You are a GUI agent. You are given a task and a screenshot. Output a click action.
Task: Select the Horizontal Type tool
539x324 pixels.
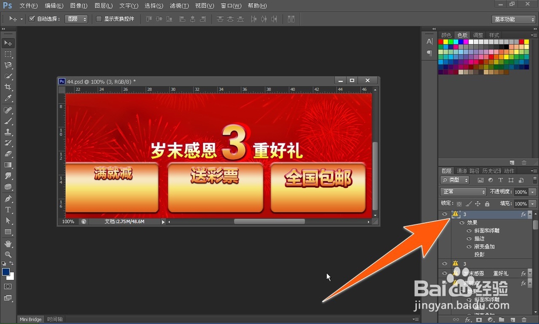[x=8, y=210]
